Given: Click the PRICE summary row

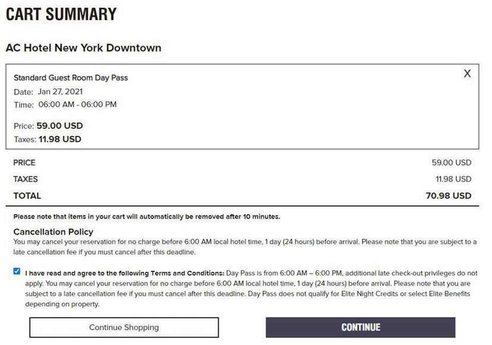Looking at the screenshot, I should (25, 162).
